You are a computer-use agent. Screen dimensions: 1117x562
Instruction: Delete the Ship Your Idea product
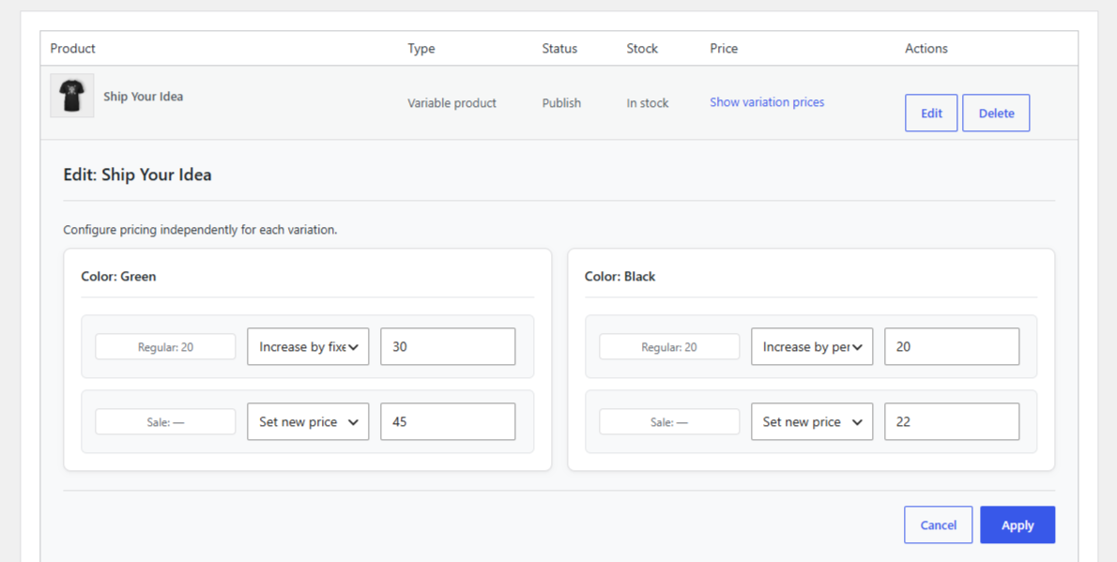tap(996, 114)
